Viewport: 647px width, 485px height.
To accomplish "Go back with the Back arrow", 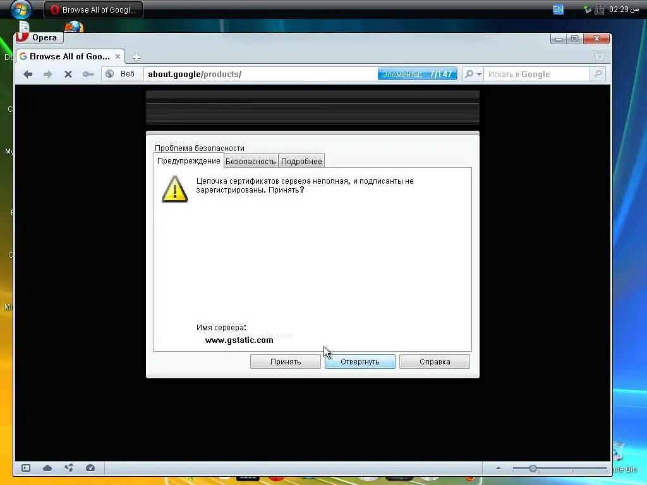I will click(x=28, y=75).
